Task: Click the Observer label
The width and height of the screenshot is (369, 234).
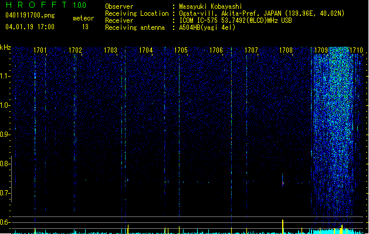Action: 119,6
